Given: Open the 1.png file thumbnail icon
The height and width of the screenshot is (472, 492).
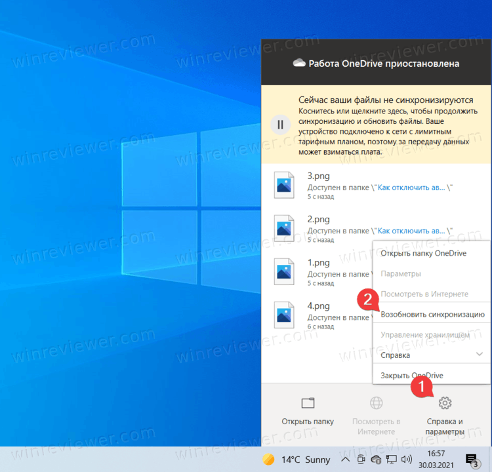Looking at the screenshot, I should [284, 271].
